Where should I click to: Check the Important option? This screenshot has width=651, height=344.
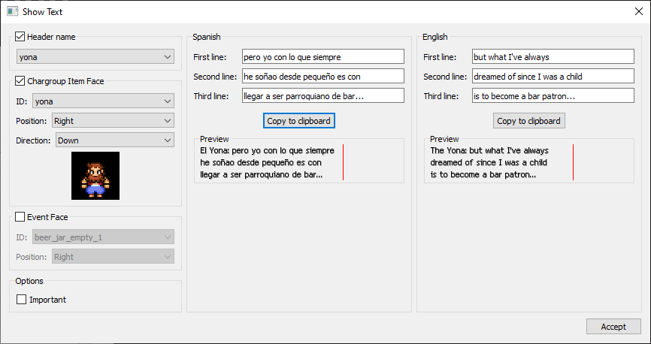point(22,300)
